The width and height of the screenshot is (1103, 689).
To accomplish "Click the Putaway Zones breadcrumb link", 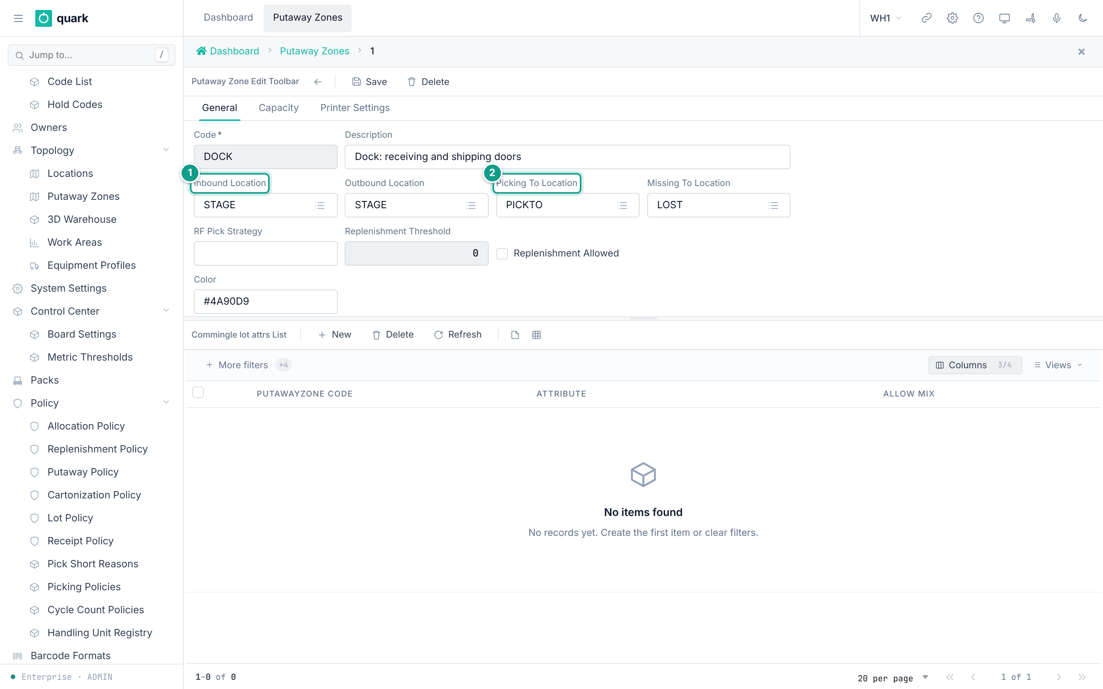I will (314, 51).
